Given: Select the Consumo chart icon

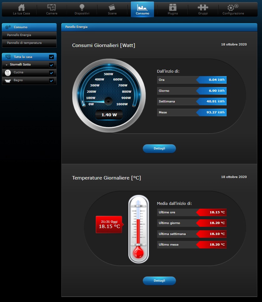Looking at the screenshot, I should (x=142, y=8).
